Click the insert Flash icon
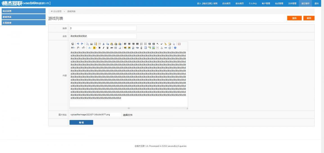This screenshot has height=153, width=324. [x=133, y=48]
